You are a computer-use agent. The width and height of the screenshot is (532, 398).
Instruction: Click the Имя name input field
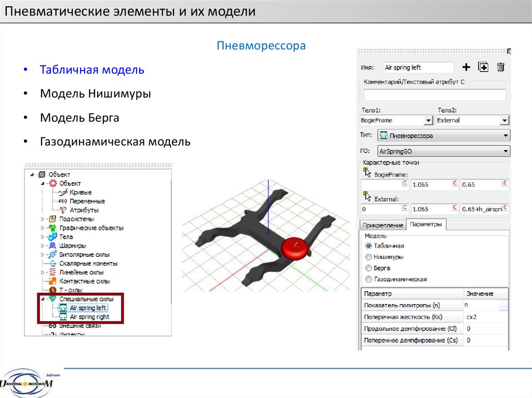click(x=418, y=67)
